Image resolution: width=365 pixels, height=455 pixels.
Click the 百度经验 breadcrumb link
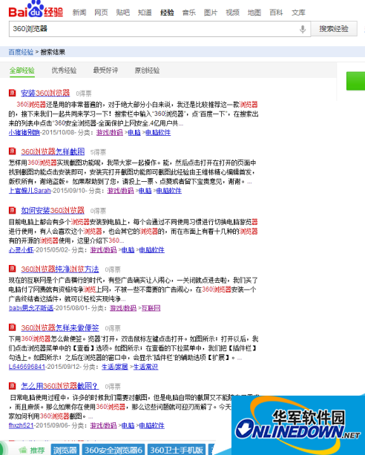coord(21,52)
